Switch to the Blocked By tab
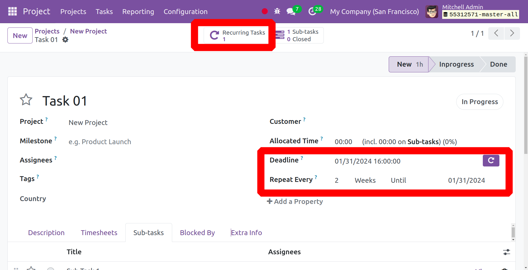The image size is (528, 270). coord(197,233)
